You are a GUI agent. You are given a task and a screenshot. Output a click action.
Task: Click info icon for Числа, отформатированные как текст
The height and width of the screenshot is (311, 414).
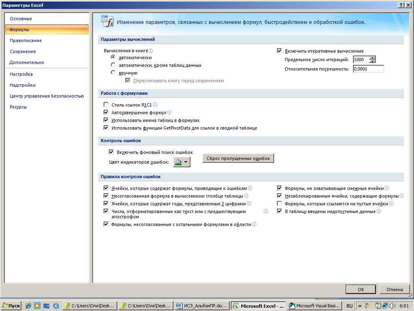click(x=266, y=211)
